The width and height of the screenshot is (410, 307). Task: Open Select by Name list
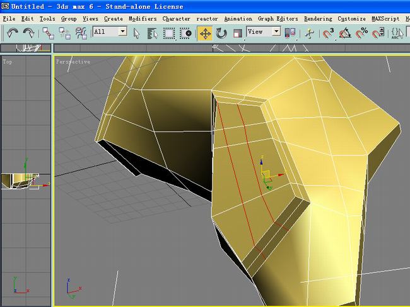coord(153,33)
